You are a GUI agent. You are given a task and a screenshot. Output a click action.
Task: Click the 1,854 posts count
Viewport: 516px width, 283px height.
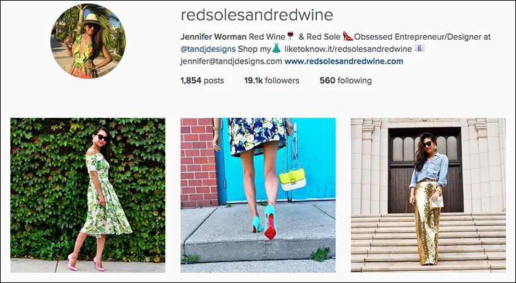202,81
